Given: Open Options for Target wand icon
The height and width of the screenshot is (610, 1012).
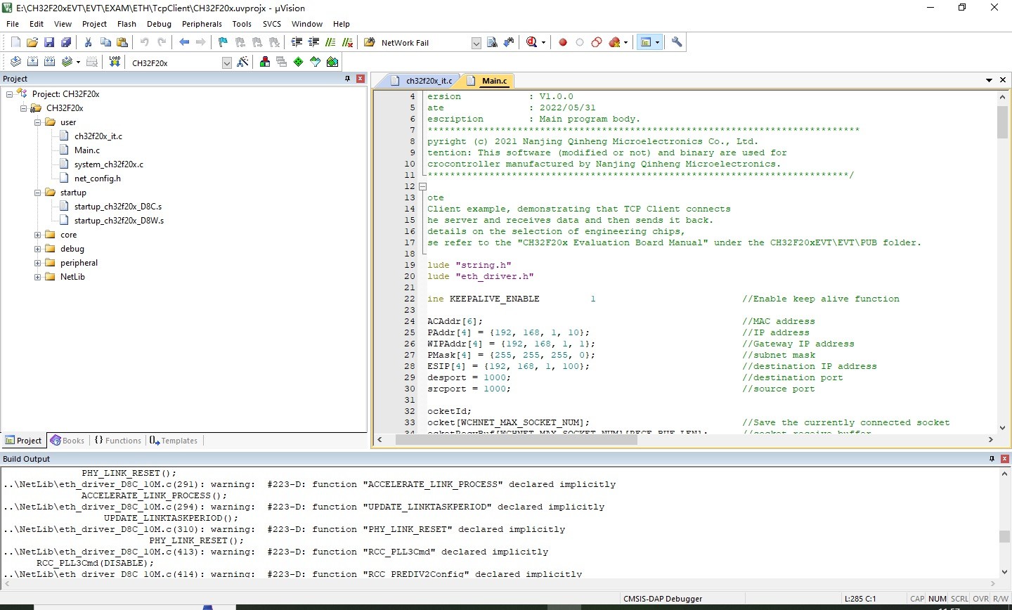Looking at the screenshot, I should pos(243,62).
